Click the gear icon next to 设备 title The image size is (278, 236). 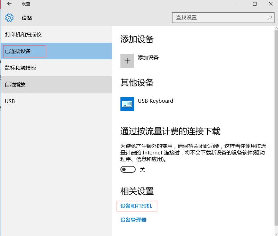pos(9,18)
